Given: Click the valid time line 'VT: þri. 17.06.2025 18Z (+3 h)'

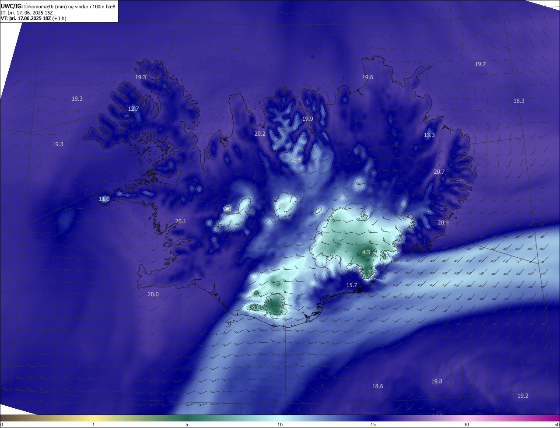Looking at the screenshot, I should (33, 18).
